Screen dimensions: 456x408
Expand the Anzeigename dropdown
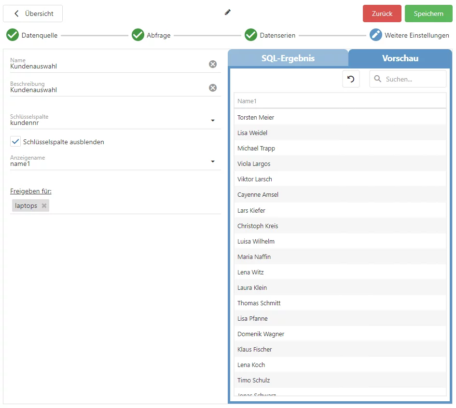(x=213, y=162)
